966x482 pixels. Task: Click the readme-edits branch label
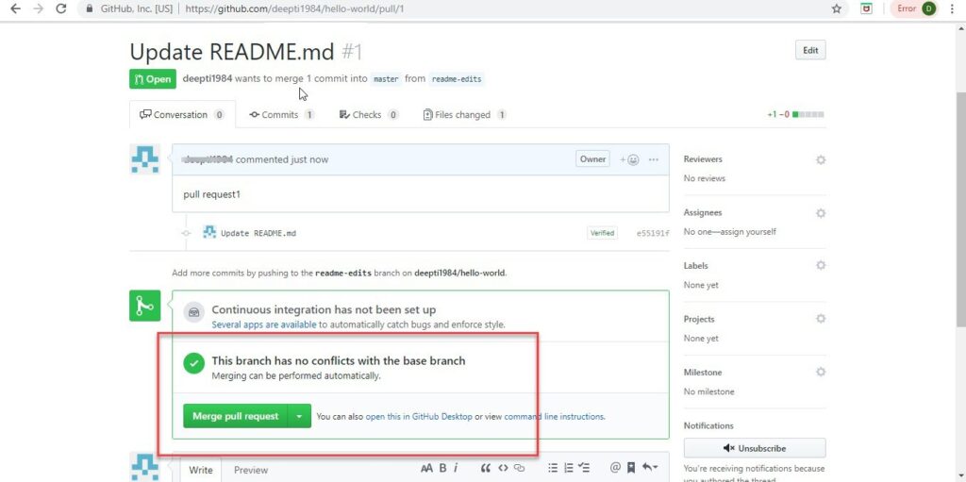point(457,79)
